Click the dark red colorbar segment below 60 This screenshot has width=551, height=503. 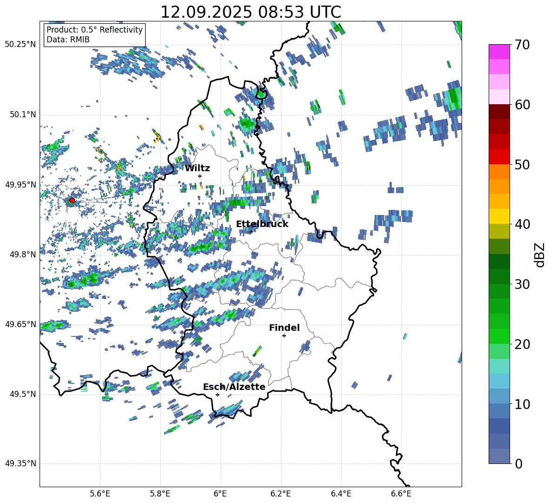point(499,112)
